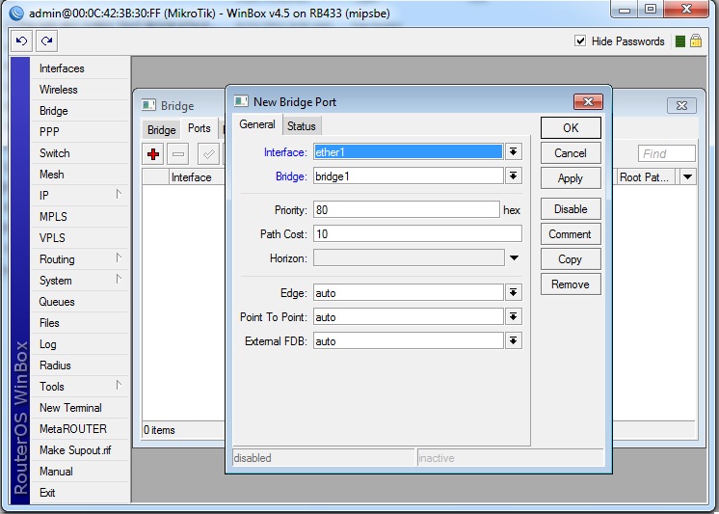Open Radius from the sidebar menu
This screenshot has width=719, height=514.
point(80,365)
